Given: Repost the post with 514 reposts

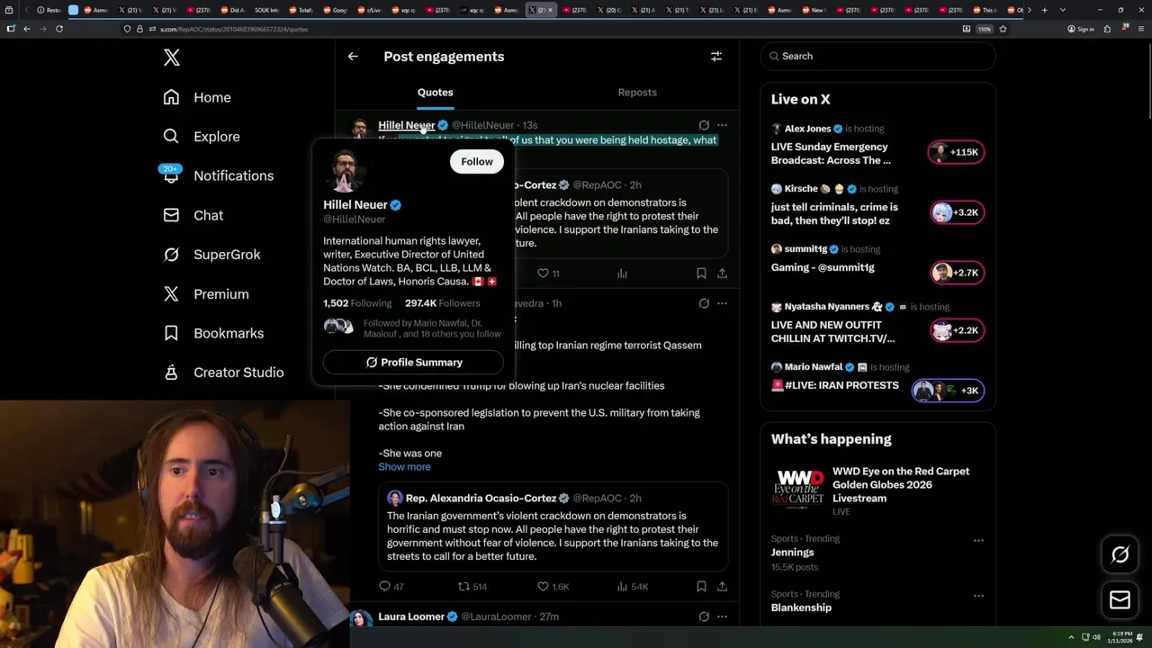Looking at the screenshot, I should (472, 586).
